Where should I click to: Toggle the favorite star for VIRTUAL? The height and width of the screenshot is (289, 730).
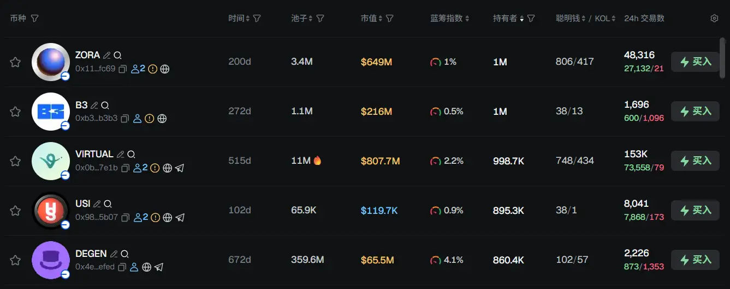(15, 161)
